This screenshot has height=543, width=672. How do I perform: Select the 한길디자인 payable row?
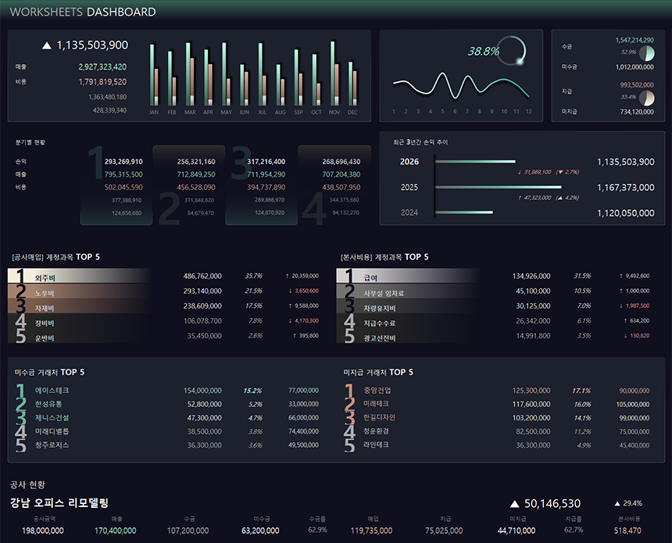click(x=497, y=418)
